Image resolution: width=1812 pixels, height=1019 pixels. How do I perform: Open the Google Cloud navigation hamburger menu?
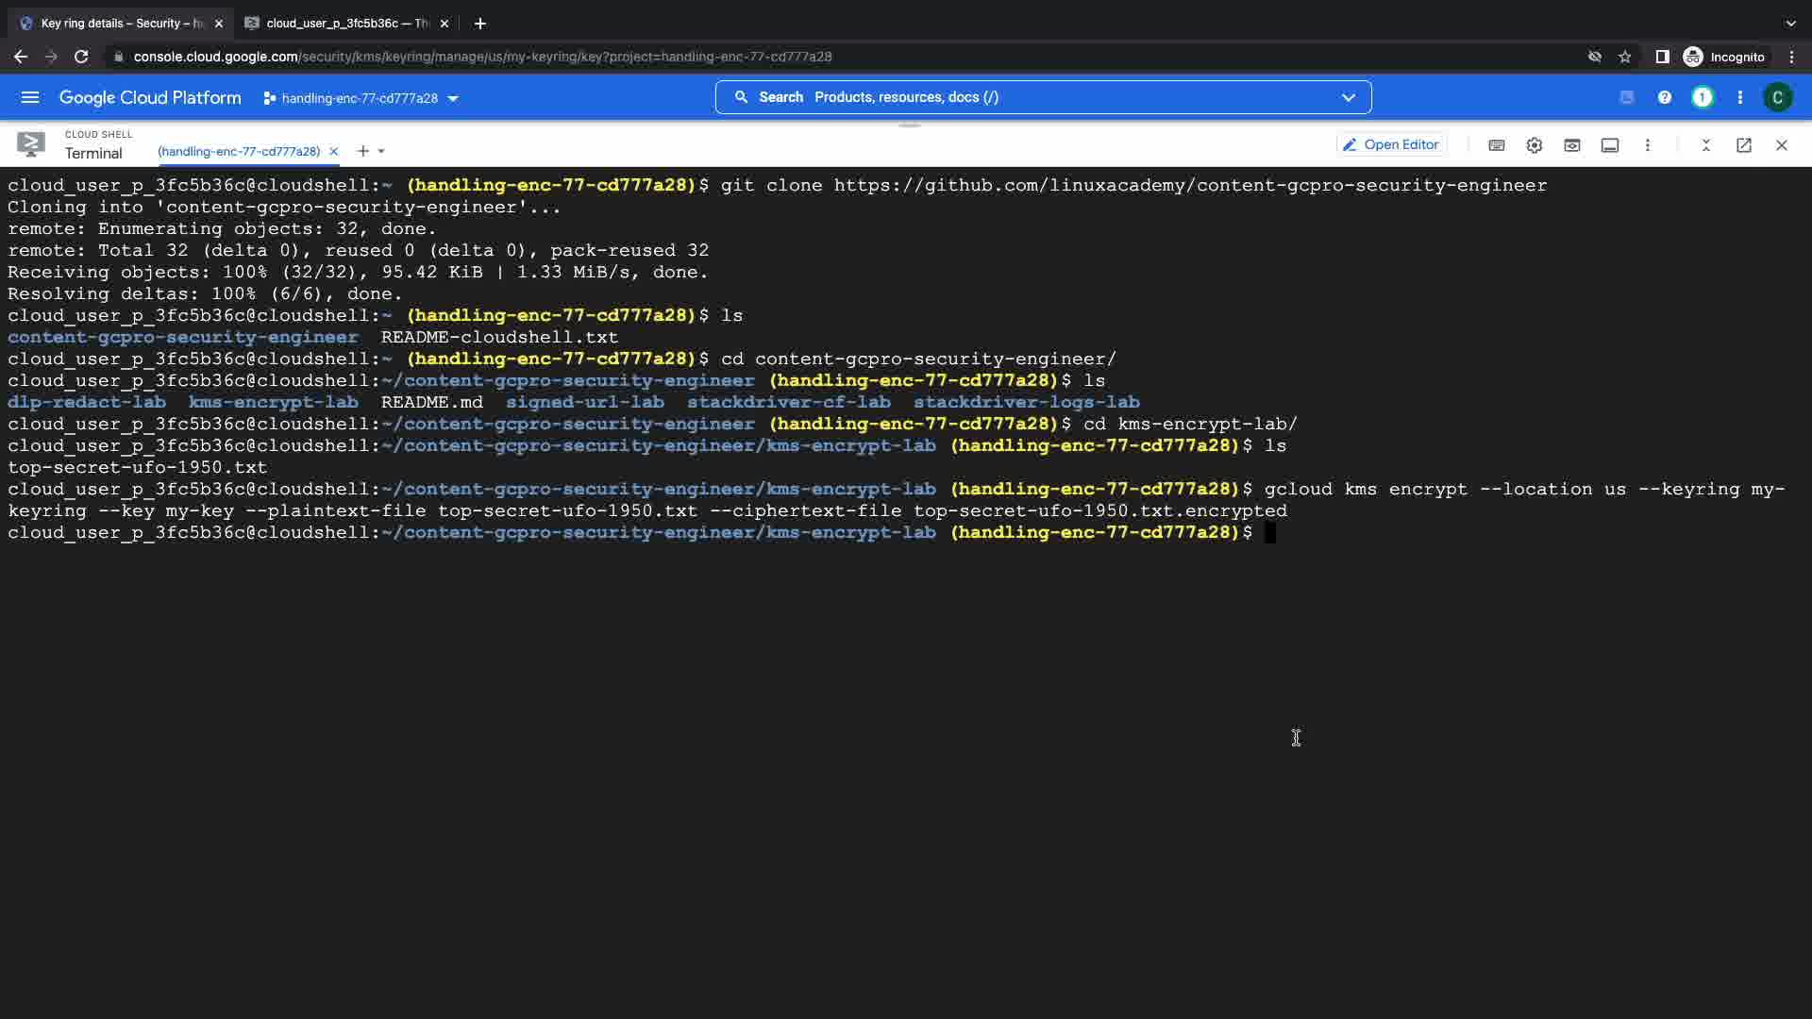pos(30,97)
